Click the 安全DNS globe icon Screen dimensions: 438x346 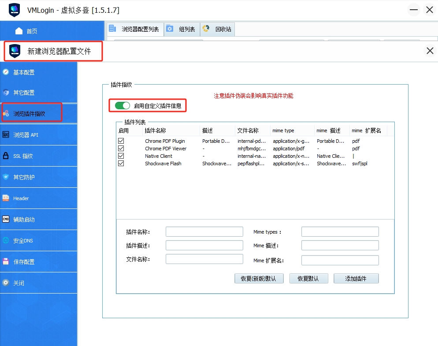6,240
